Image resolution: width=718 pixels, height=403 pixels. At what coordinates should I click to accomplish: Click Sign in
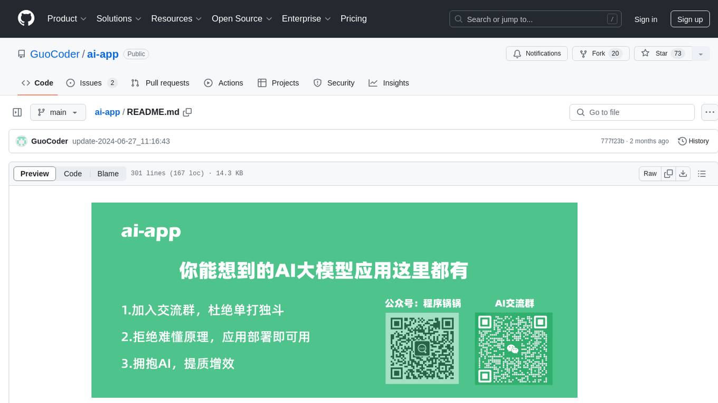point(646,19)
